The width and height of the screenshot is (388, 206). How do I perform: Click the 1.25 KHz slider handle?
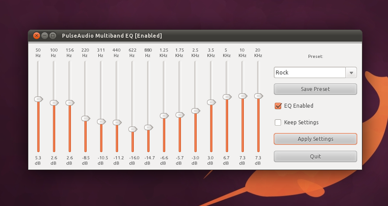(x=164, y=116)
